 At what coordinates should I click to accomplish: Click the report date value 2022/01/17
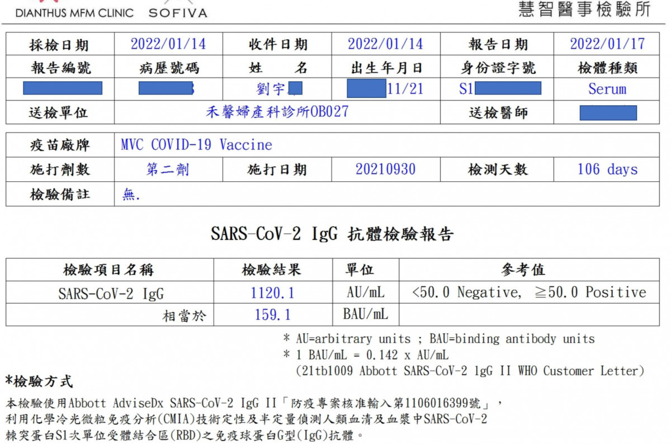coord(607,44)
